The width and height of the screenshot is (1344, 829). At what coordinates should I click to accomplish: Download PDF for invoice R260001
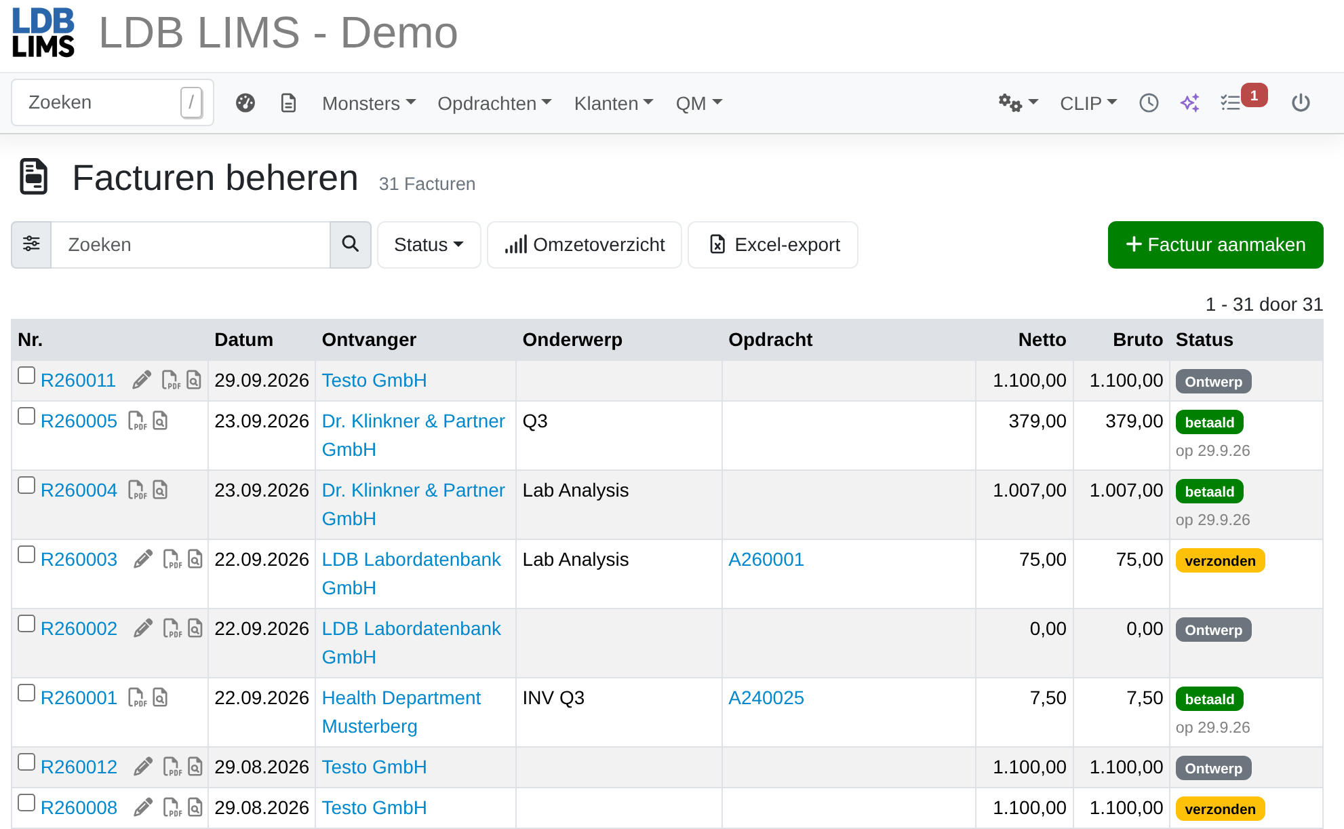click(x=138, y=697)
